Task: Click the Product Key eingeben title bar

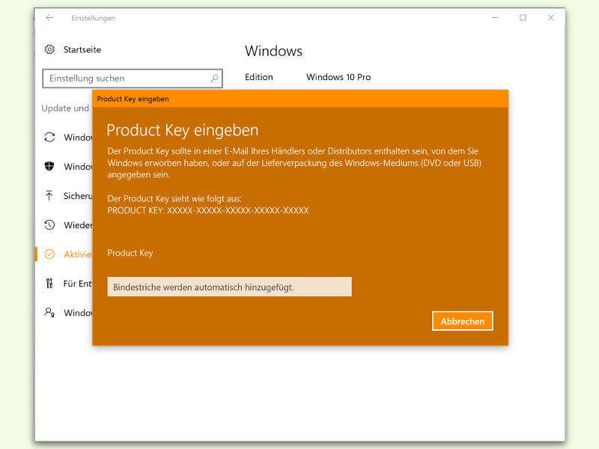Action: tap(300, 99)
